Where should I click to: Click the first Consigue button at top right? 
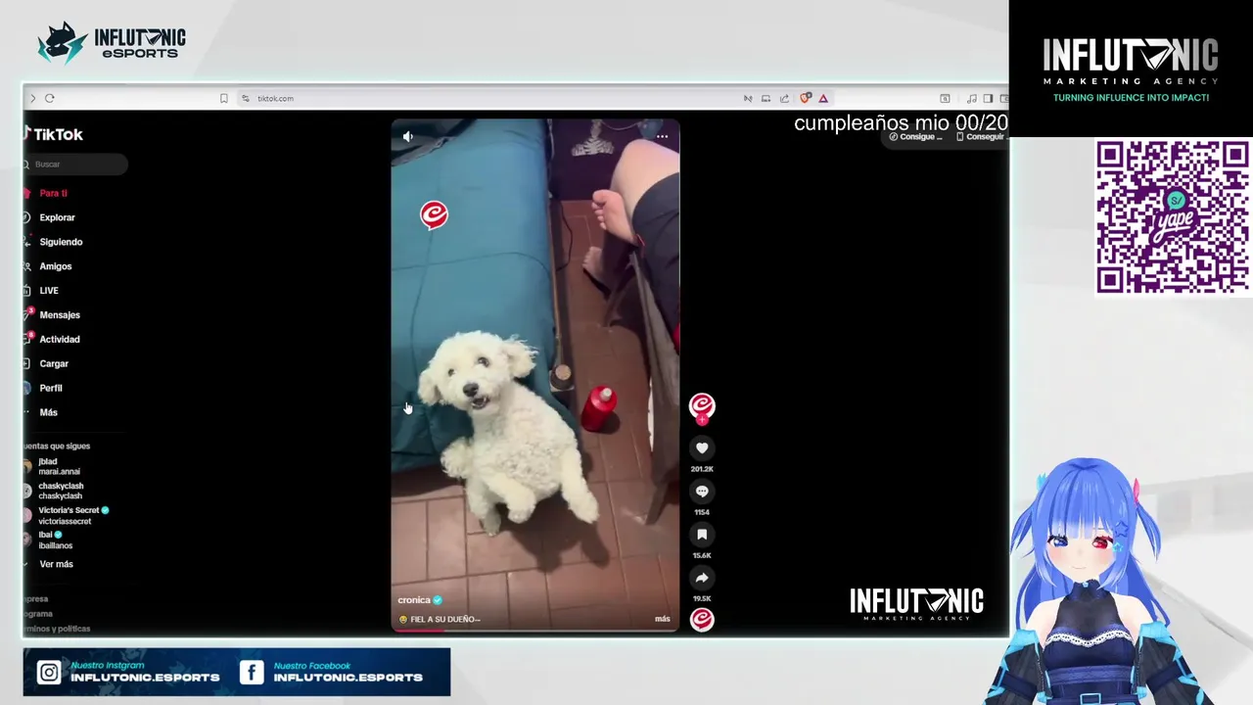915,137
